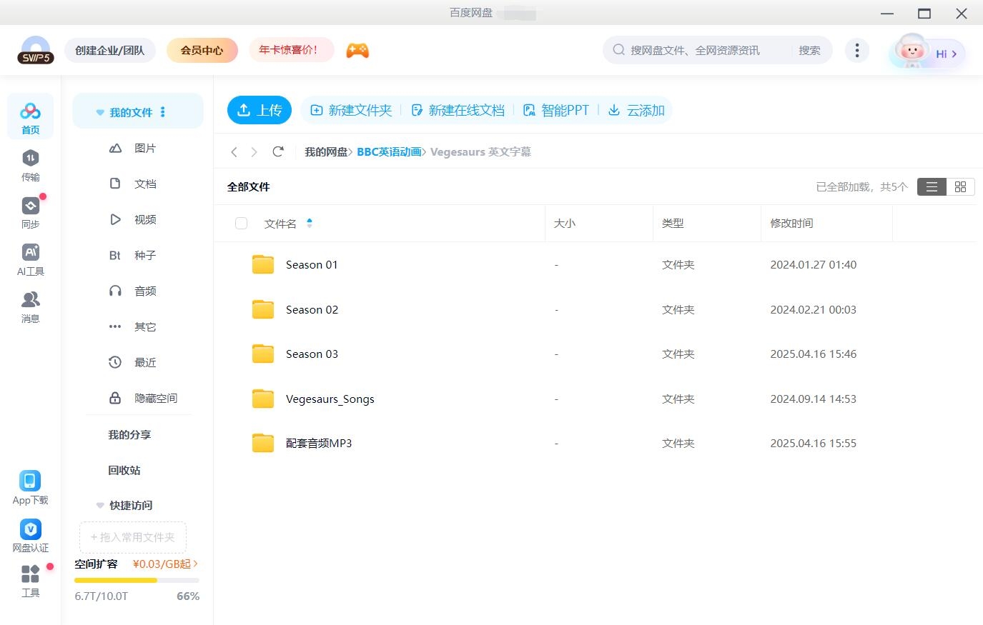Select all files with the header checkbox

pos(241,223)
